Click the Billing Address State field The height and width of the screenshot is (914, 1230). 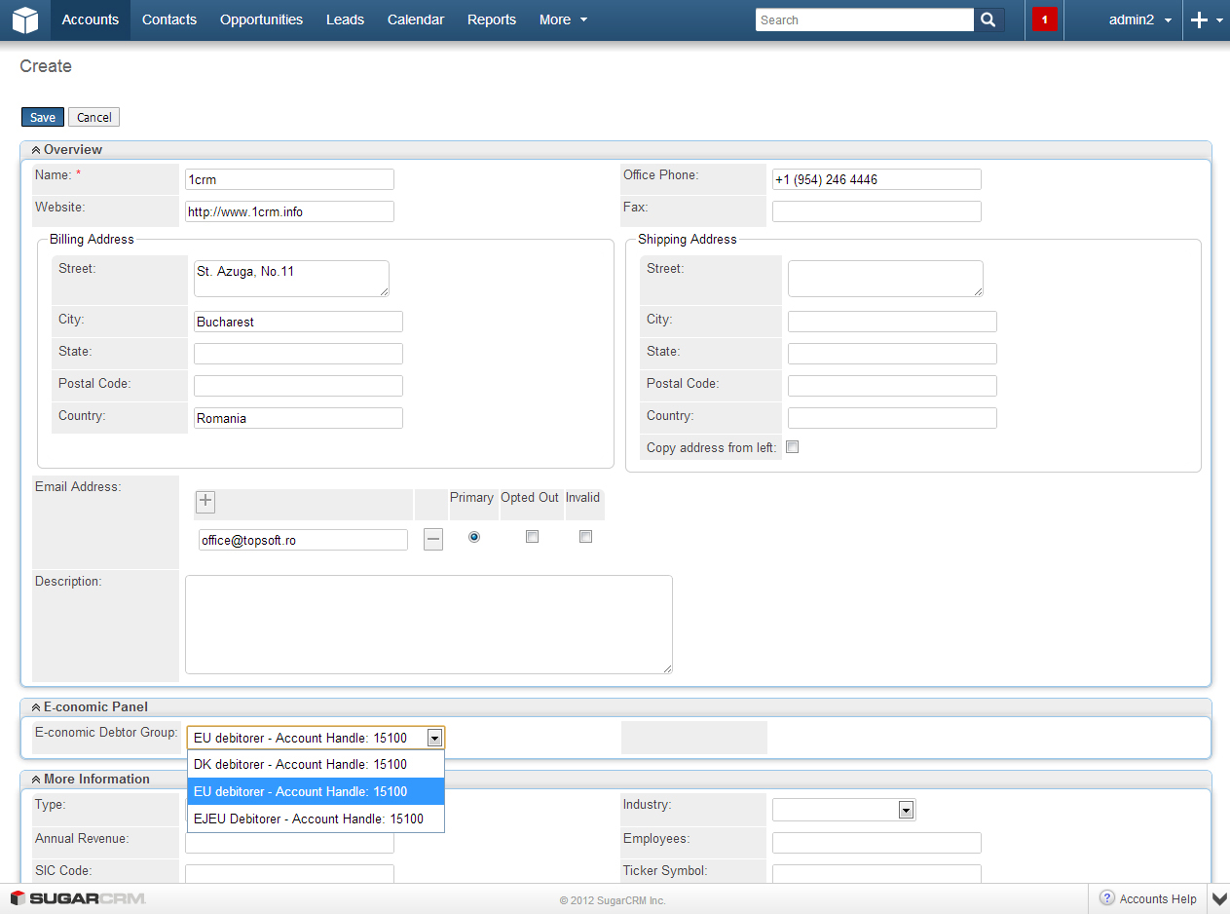point(298,354)
